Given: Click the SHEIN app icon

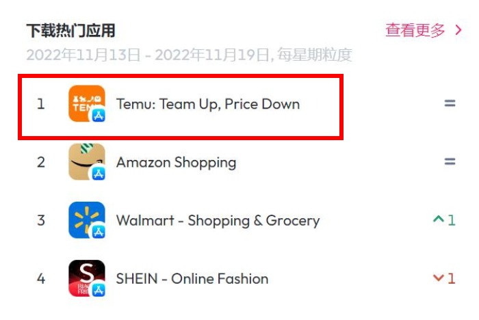Looking at the screenshot, I should pos(87,278).
